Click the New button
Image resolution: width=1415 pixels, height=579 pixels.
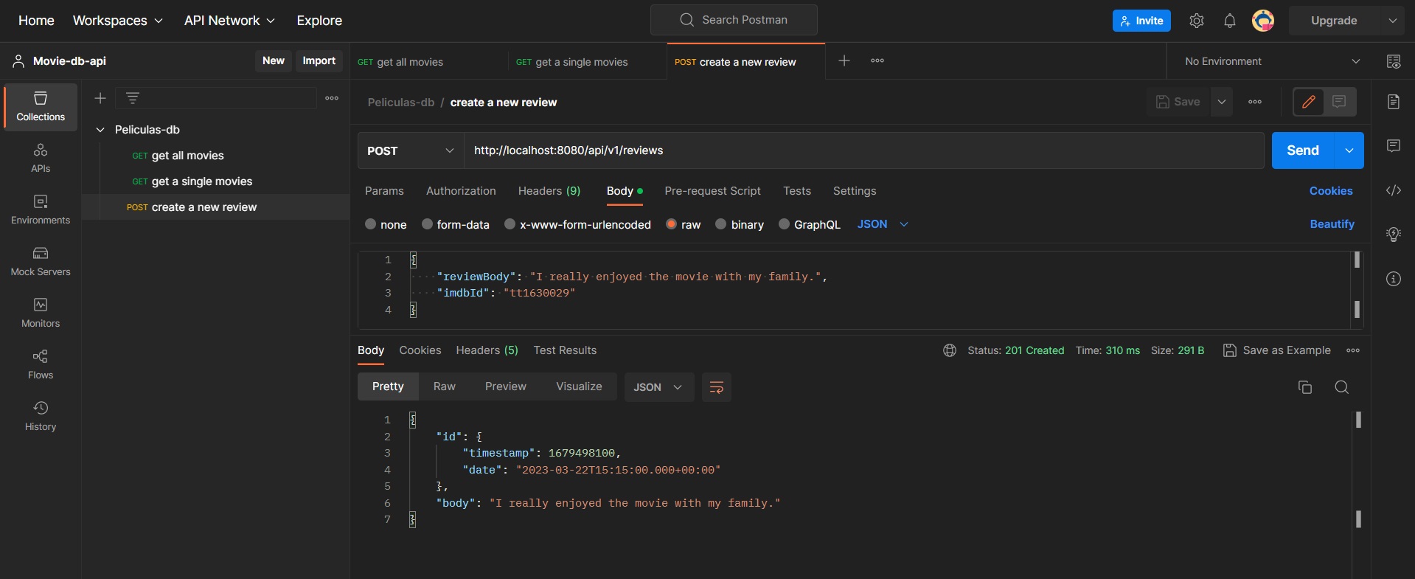click(274, 60)
